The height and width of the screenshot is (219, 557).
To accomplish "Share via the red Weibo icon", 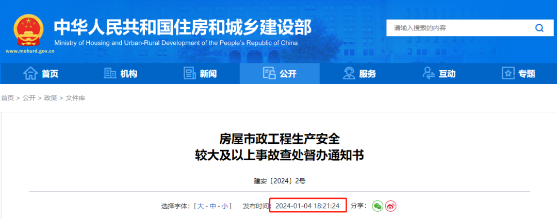I will 391,206.
